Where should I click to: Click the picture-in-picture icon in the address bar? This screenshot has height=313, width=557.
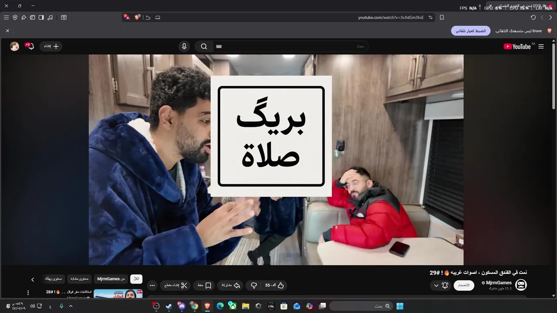(x=158, y=17)
